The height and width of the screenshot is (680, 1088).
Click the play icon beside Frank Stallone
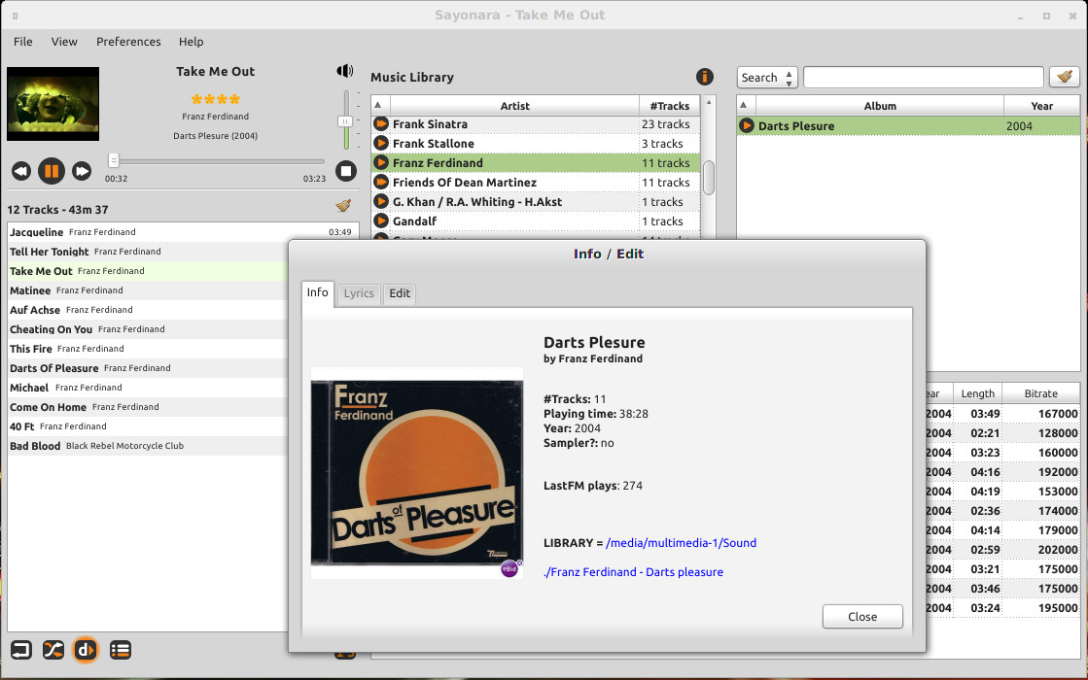click(x=381, y=144)
